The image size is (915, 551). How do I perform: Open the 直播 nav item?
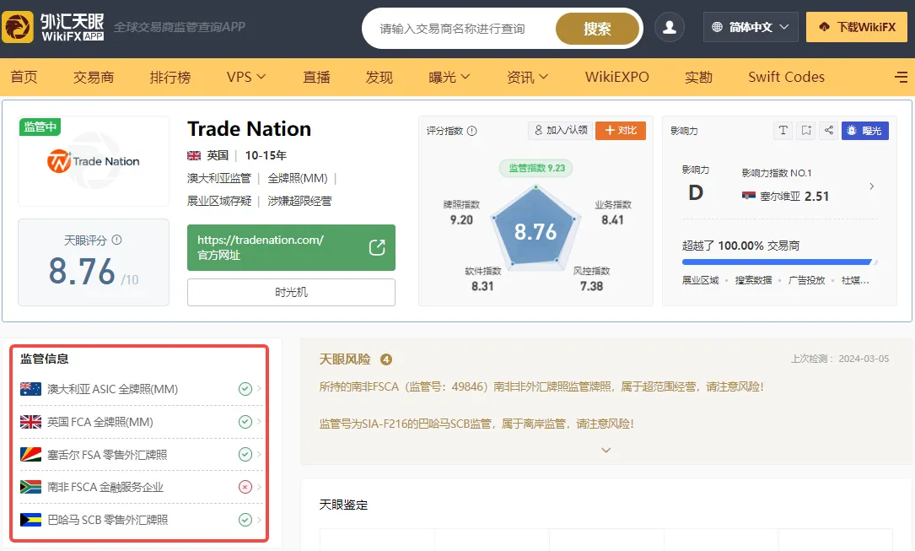click(x=316, y=77)
